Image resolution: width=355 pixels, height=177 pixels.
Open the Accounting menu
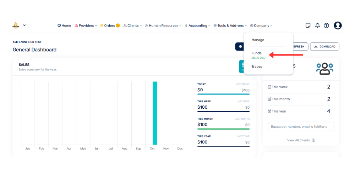[198, 26]
